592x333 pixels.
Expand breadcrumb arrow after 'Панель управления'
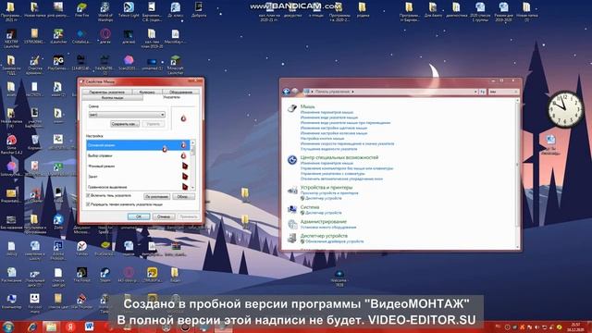click(x=352, y=92)
